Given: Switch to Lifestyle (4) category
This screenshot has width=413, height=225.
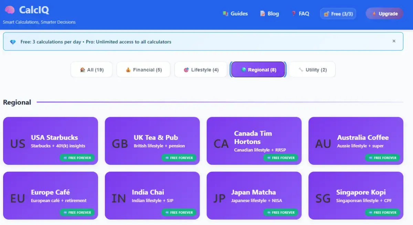Looking at the screenshot, I should click(x=201, y=70).
